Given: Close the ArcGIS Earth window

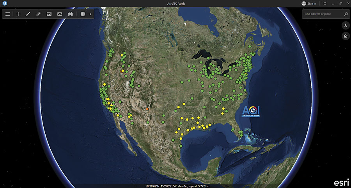Looking at the screenshot, I should coord(348,4).
